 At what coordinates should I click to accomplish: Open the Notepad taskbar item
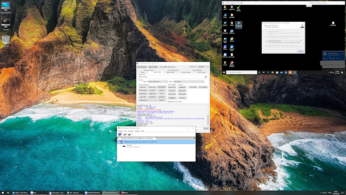point(75,193)
